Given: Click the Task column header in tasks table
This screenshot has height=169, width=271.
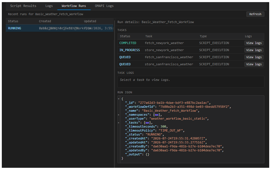Looking at the screenshot, I should point(149,36).
